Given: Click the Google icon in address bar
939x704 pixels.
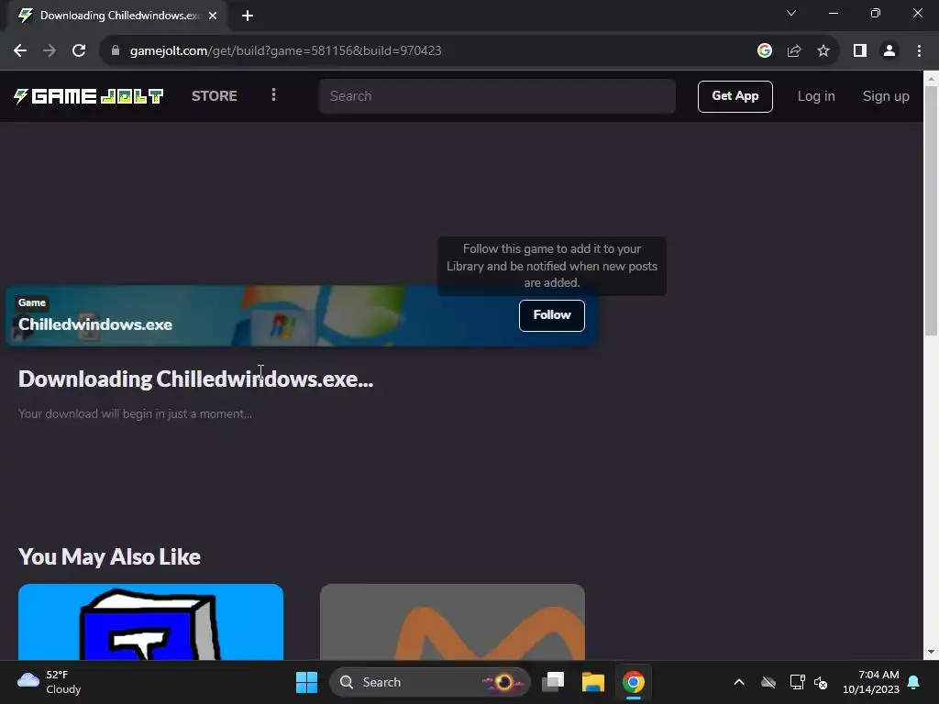Looking at the screenshot, I should tap(764, 51).
